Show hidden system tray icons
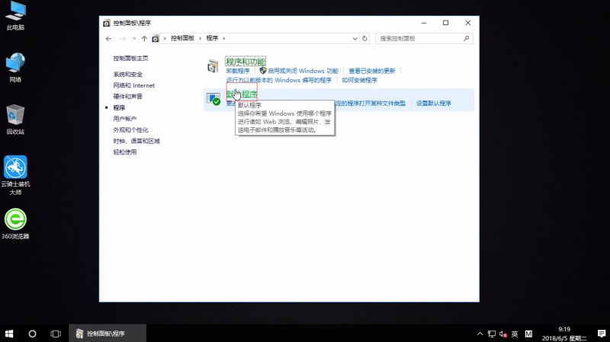This screenshot has width=610, height=342. click(x=480, y=334)
